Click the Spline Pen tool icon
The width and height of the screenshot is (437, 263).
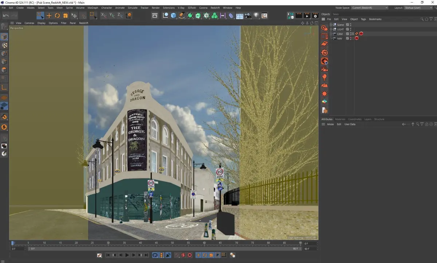tap(181, 16)
